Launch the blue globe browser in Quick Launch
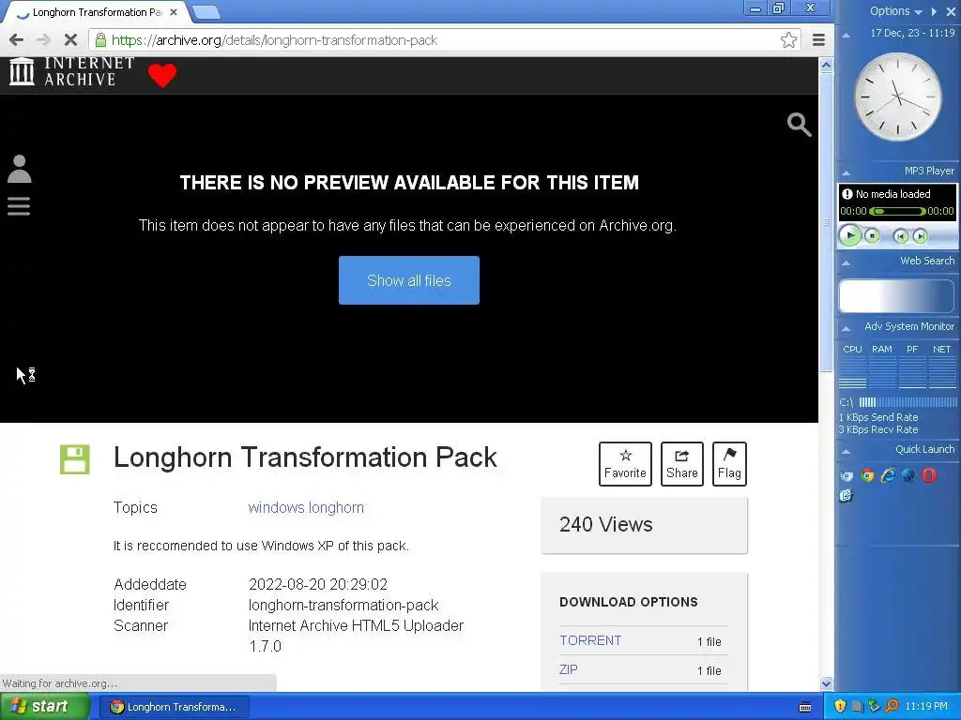Viewport: 961px width, 720px height. tap(908, 475)
